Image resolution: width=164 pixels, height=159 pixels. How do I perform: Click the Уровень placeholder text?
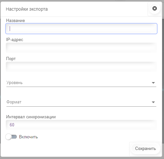[x=15, y=83]
